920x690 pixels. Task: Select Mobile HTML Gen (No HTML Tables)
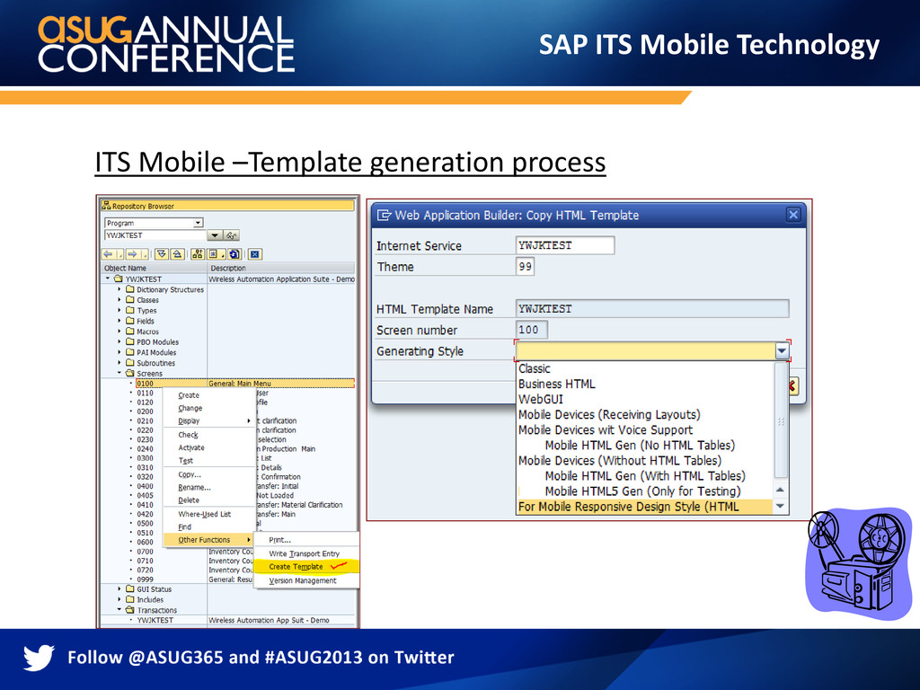click(644, 445)
